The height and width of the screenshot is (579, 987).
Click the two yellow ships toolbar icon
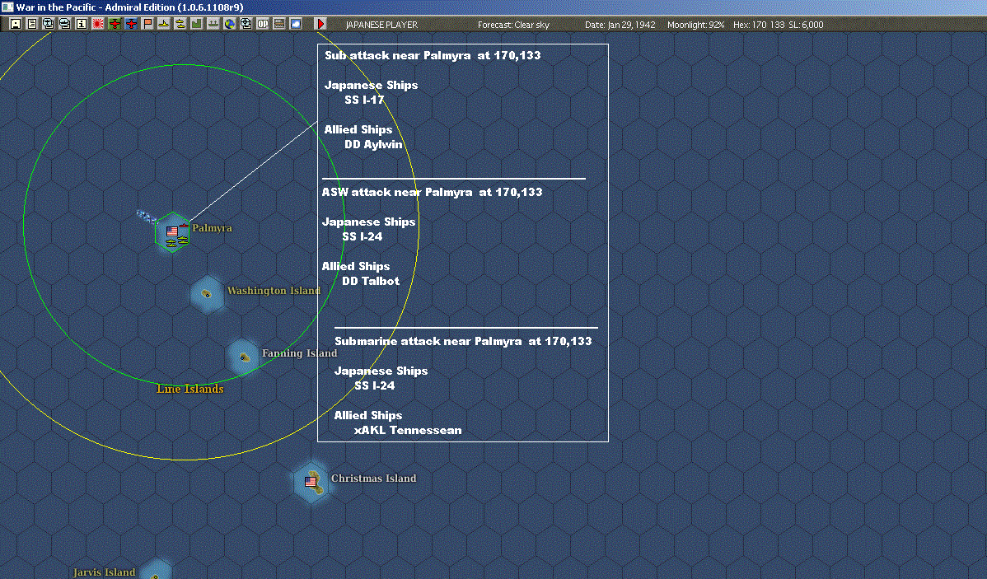tap(180, 24)
